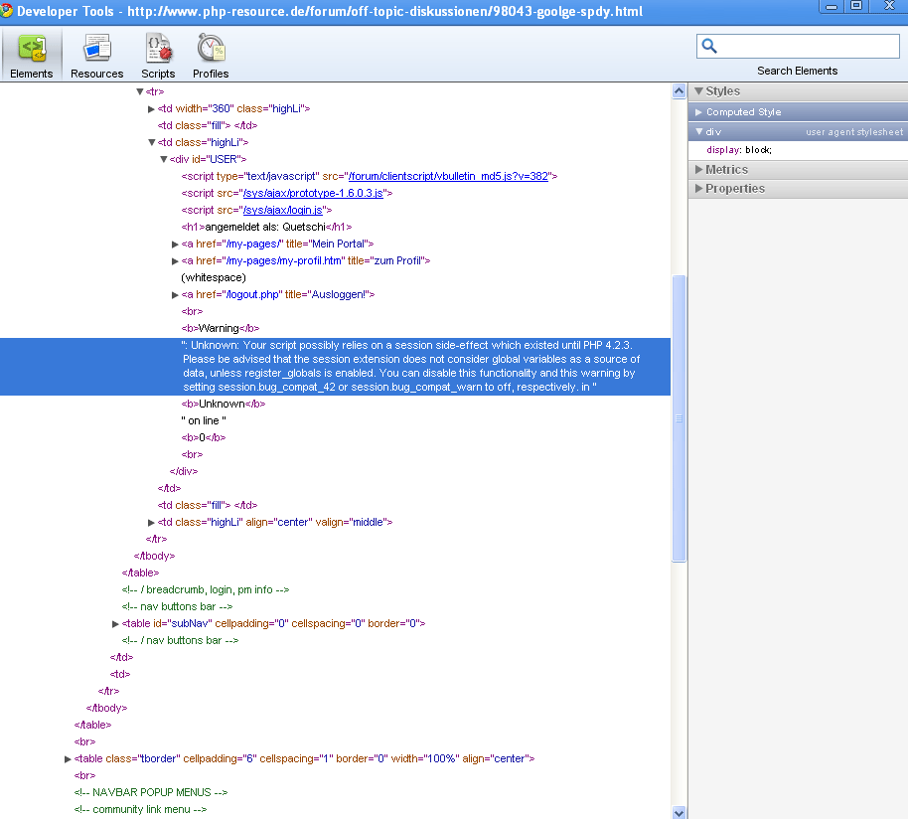Image resolution: width=908 pixels, height=819 pixels.
Task: Click the magnifier icon in search box
Action: (x=709, y=46)
